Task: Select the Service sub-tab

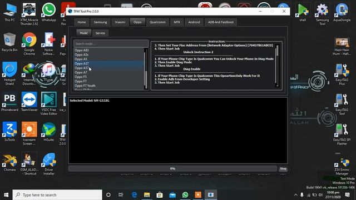Action: pyautogui.click(x=100, y=33)
